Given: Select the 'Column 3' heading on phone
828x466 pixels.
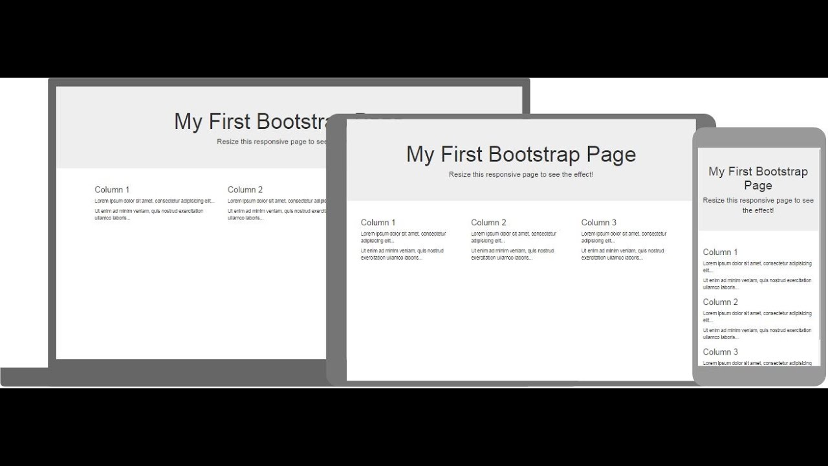Looking at the screenshot, I should click(721, 352).
